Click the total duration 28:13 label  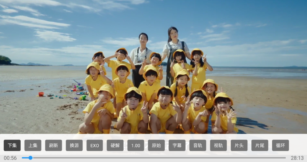point(297,158)
